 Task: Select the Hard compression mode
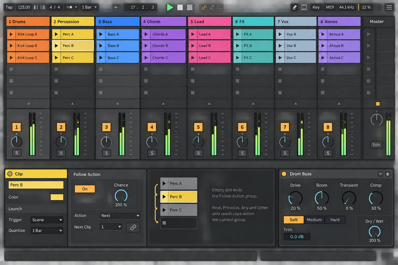pos(335,220)
